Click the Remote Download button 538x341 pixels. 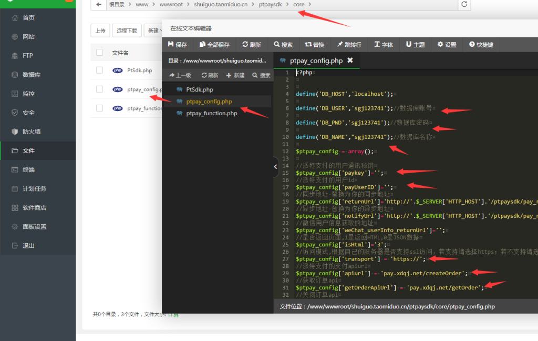(127, 31)
